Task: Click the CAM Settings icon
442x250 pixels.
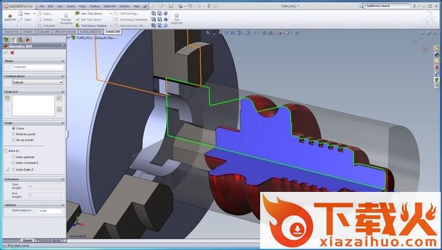Action: (116, 13)
